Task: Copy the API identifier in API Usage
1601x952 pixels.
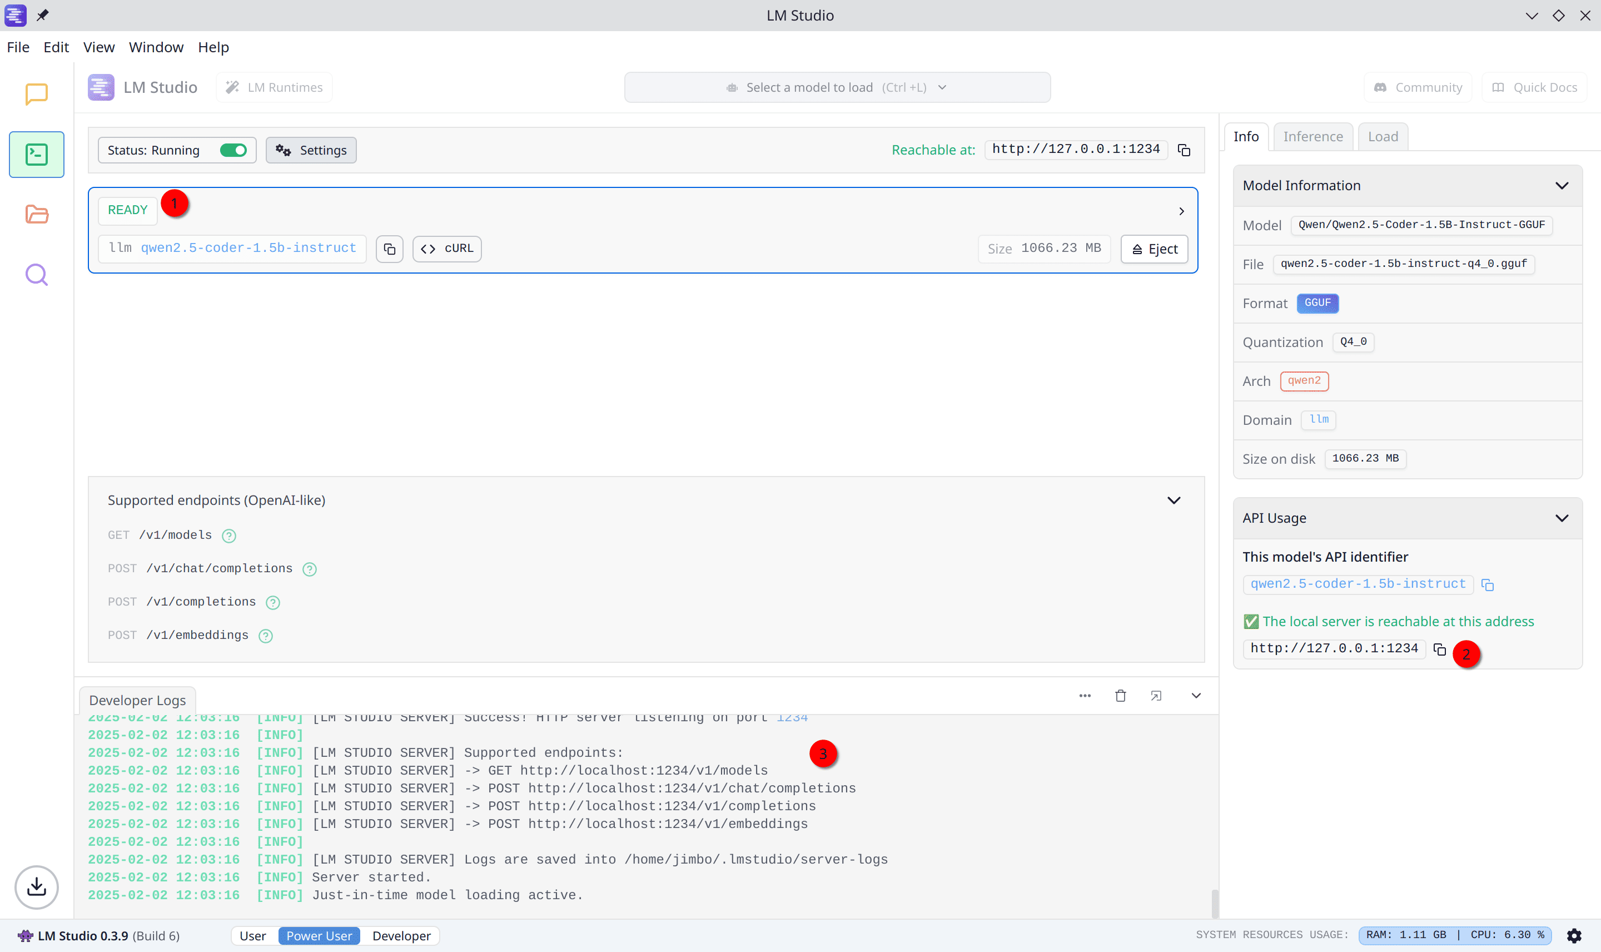Action: [1488, 584]
